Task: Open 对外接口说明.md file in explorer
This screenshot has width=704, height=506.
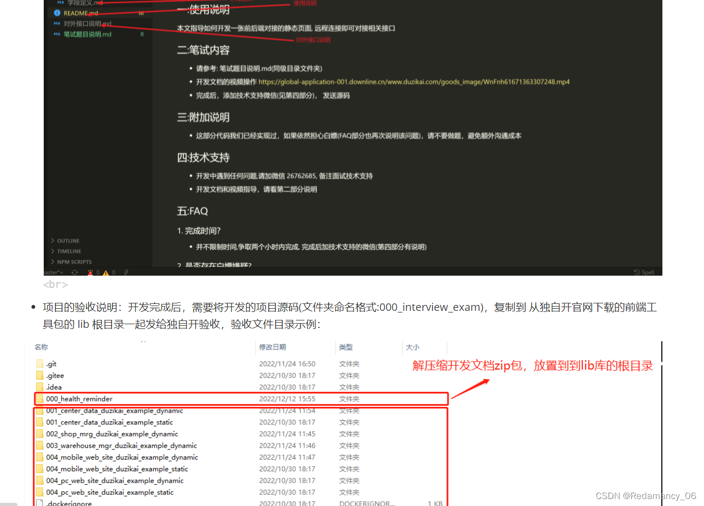Action: click(x=87, y=23)
